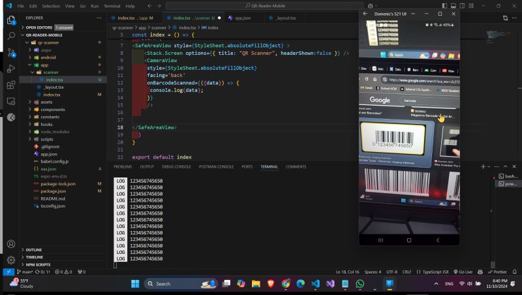Toggle Prettier in the status bar

pos(500,272)
